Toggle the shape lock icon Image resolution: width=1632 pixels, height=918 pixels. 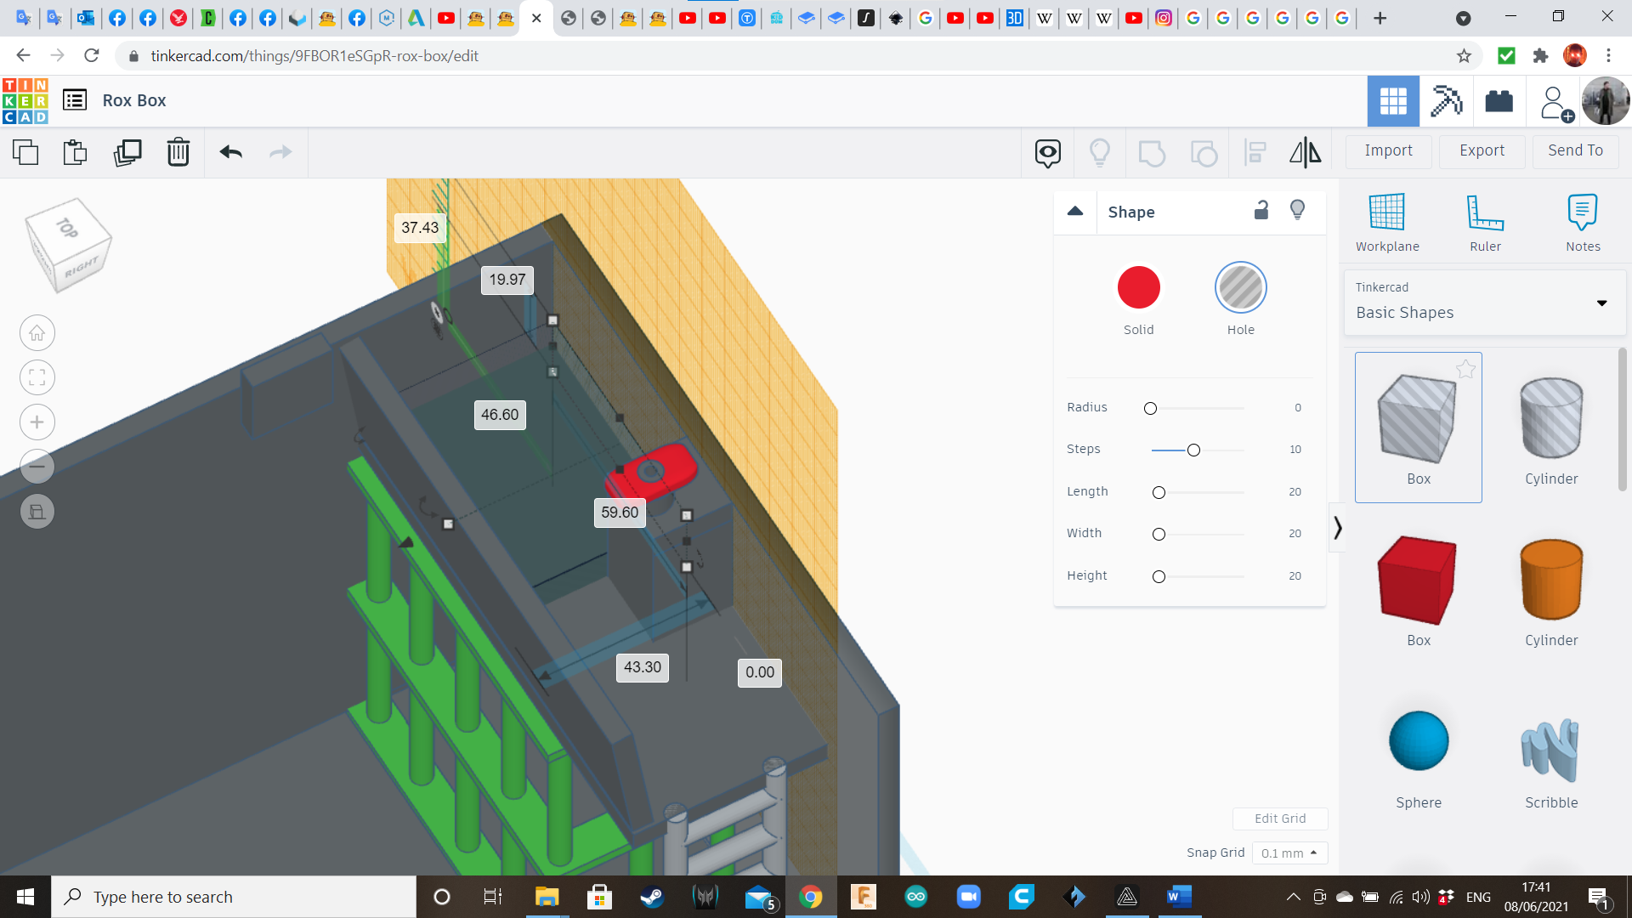click(1261, 211)
